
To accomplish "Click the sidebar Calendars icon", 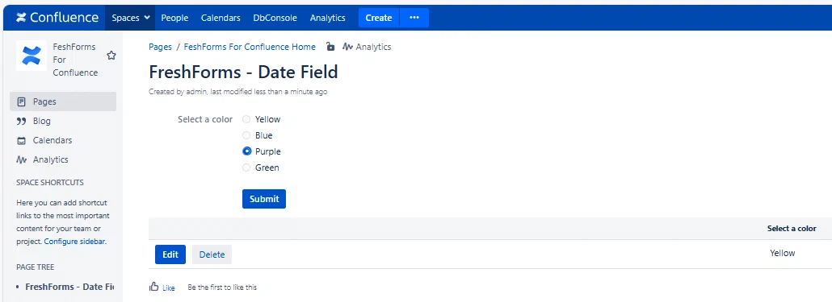I will click(21, 141).
